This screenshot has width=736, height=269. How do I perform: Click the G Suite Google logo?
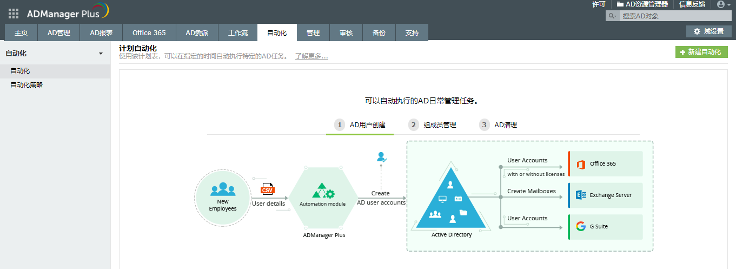pos(581,227)
